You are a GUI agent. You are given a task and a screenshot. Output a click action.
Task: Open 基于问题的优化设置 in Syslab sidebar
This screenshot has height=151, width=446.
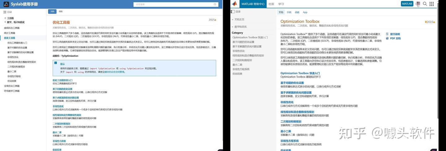click(17, 48)
